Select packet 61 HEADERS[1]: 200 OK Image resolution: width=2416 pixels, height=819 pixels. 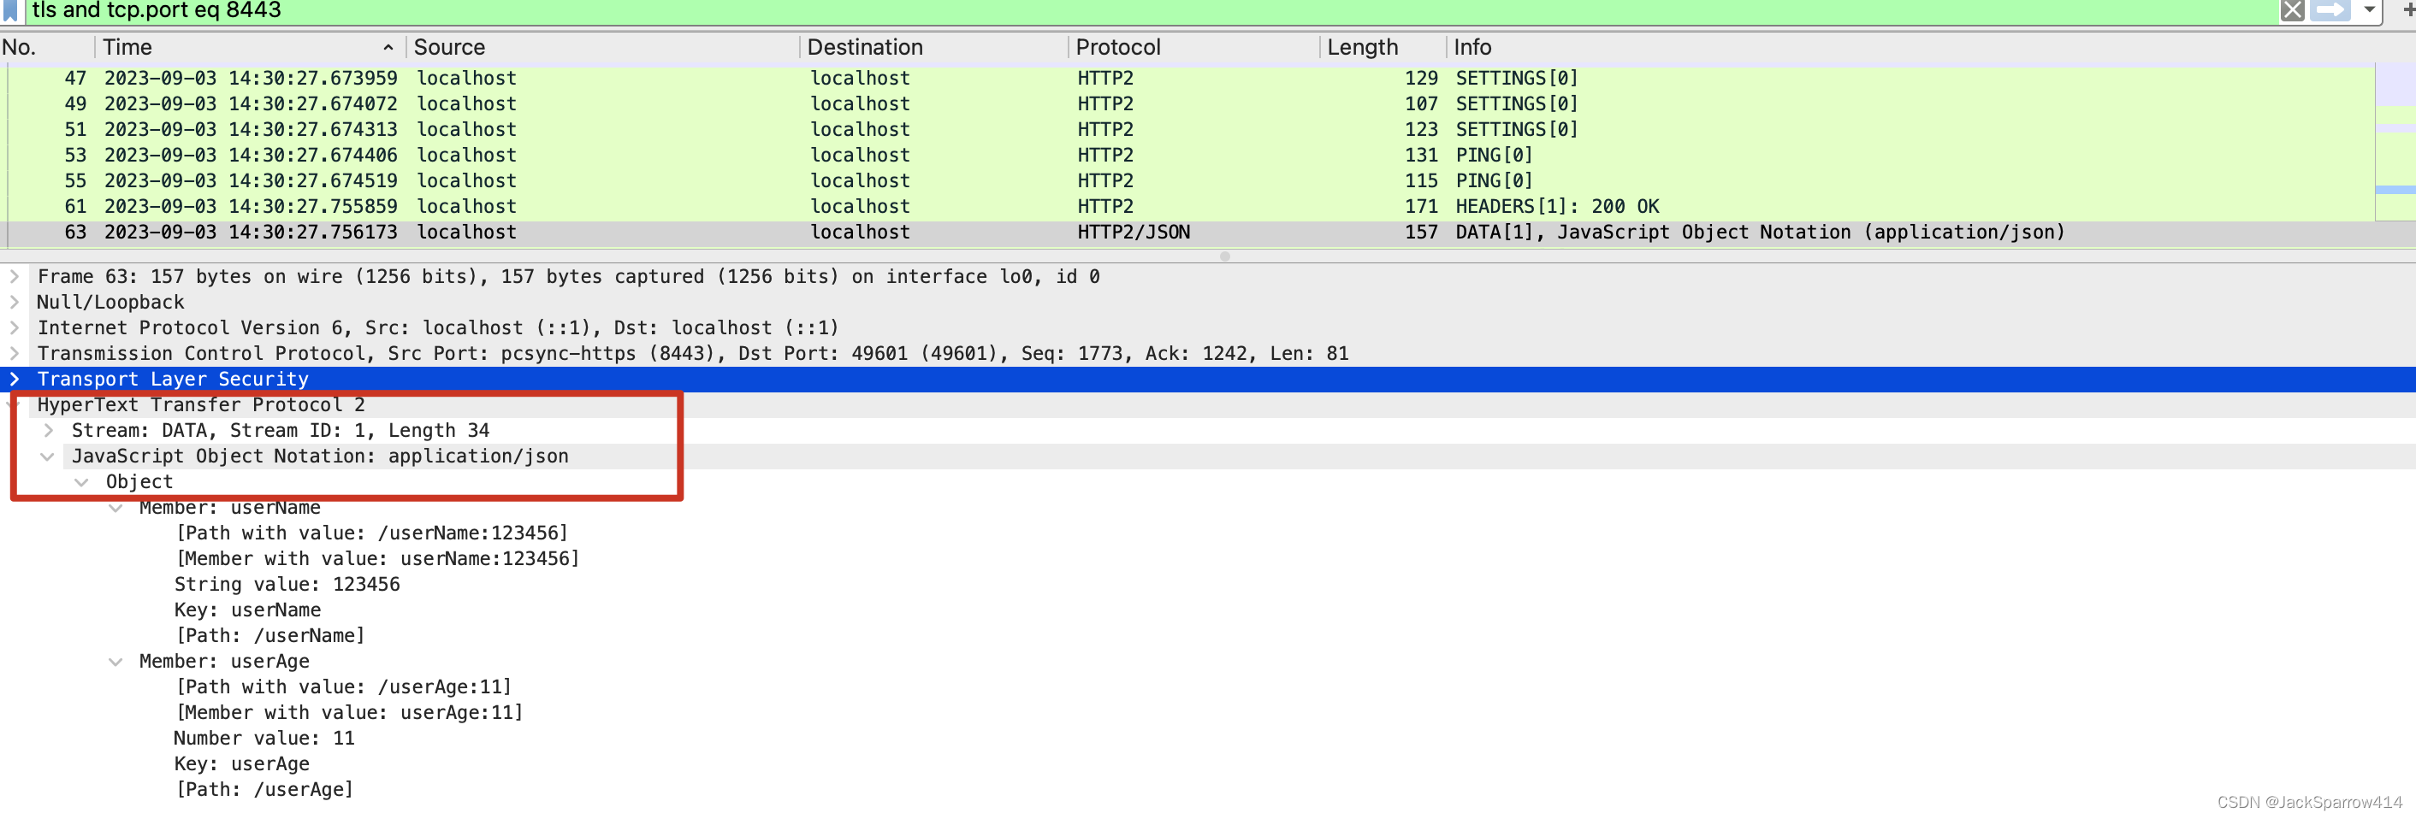pos(1187,206)
